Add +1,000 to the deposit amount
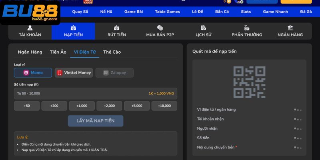The width and height of the screenshot is (320, 160). tap(82, 106)
